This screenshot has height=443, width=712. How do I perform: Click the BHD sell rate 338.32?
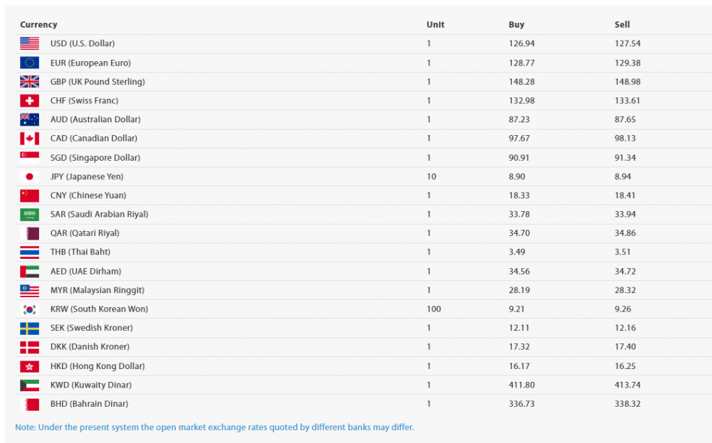pos(627,404)
